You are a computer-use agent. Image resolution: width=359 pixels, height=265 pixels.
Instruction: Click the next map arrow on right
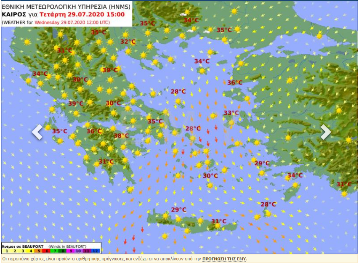click(x=325, y=132)
